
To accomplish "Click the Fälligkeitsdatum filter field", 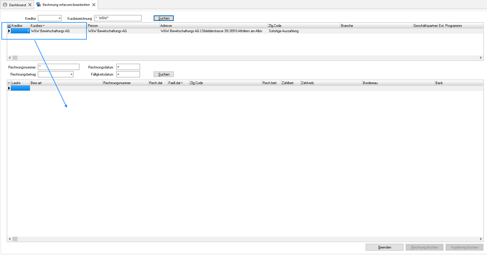I will [x=128, y=74].
